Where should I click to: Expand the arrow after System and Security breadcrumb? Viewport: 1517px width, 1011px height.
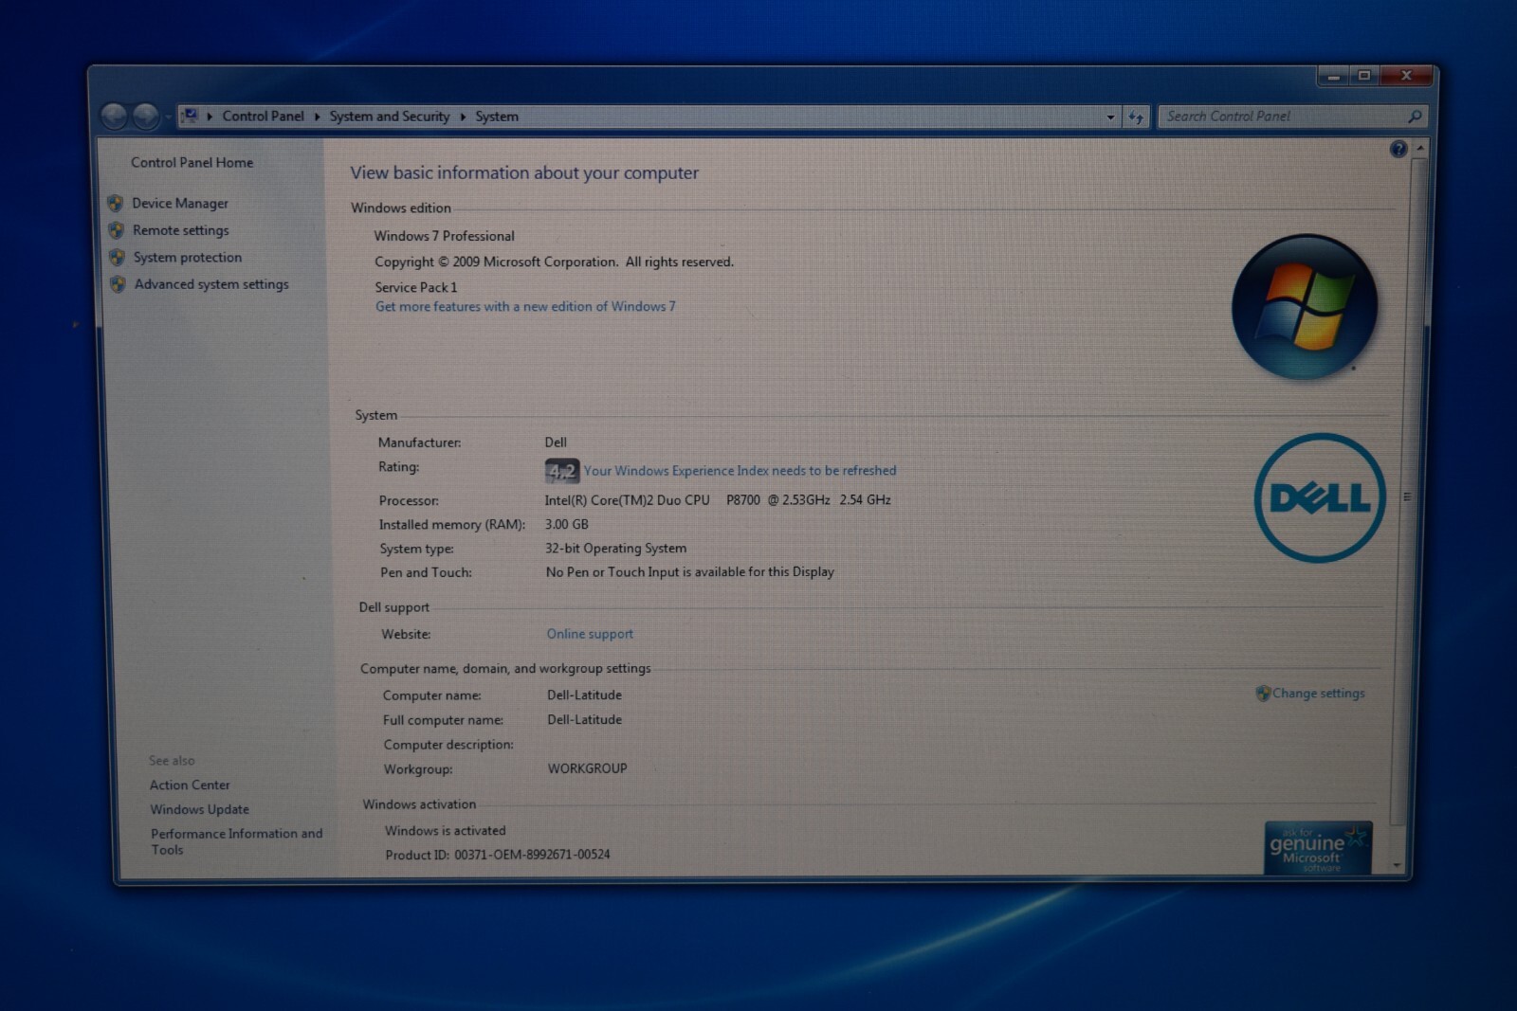tap(463, 117)
